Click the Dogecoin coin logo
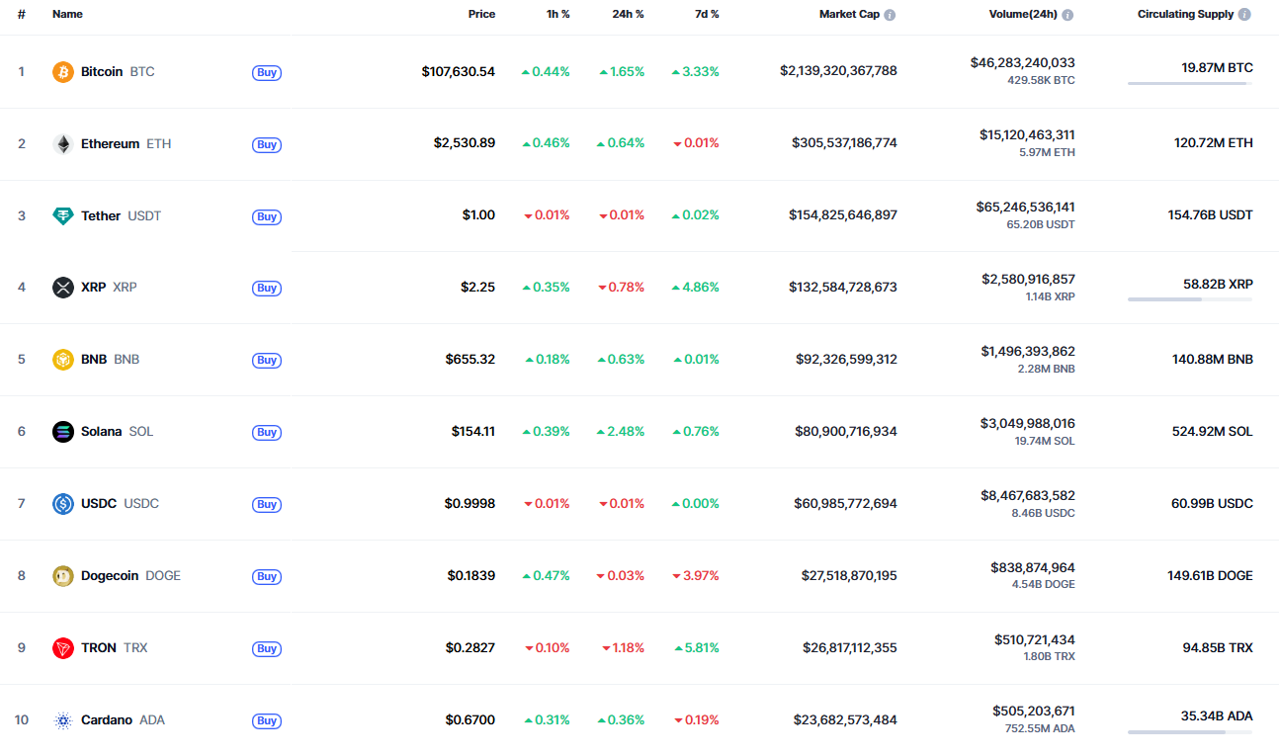This screenshot has width=1279, height=756. tap(63, 576)
